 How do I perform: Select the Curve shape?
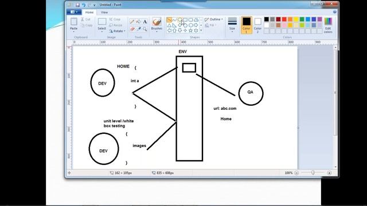tap(174, 20)
